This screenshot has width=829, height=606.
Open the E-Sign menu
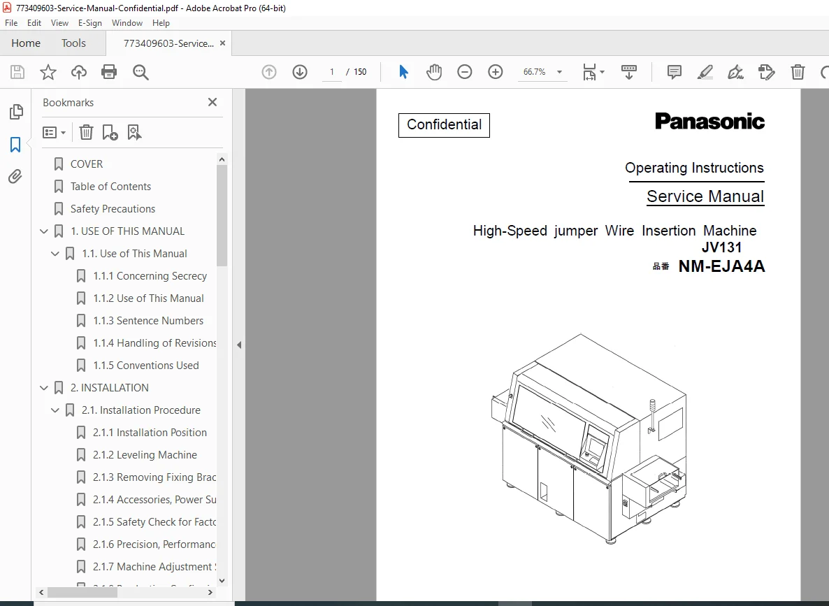click(x=90, y=23)
